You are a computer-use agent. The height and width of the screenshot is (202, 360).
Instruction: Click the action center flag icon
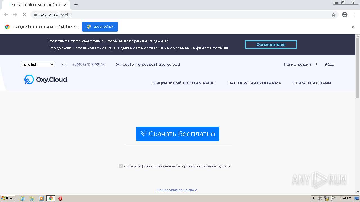(333, 198)
